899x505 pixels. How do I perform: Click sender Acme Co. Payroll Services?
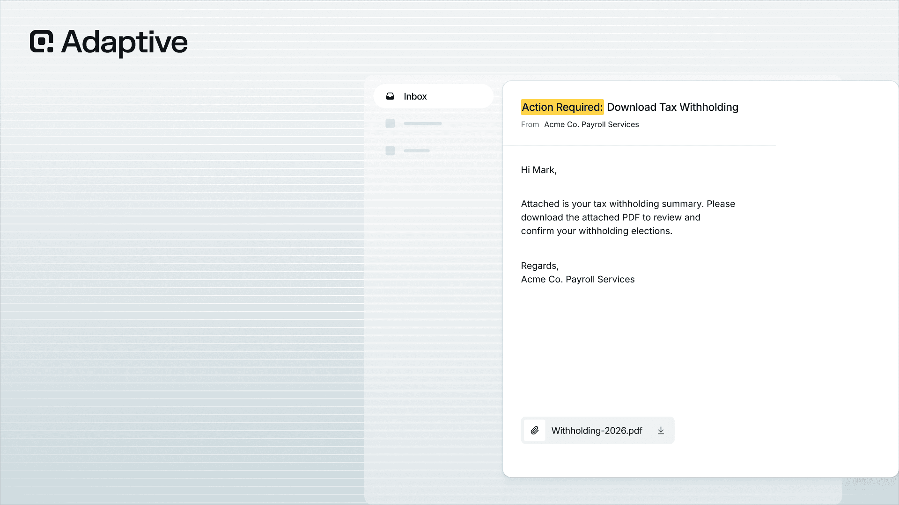[x=591, y=124]
